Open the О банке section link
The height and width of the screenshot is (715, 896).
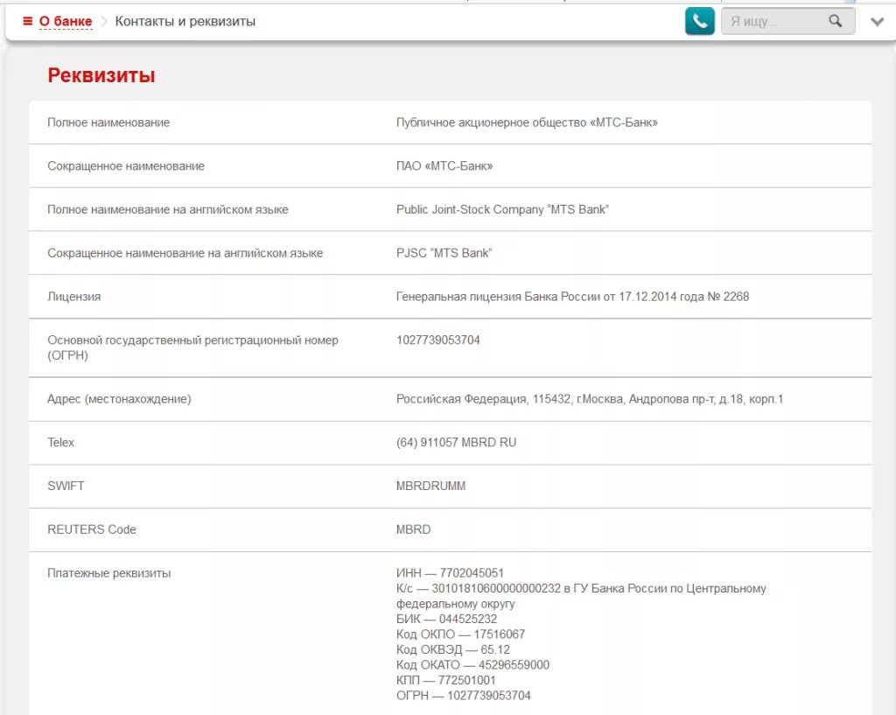click(x=66, y=22)
